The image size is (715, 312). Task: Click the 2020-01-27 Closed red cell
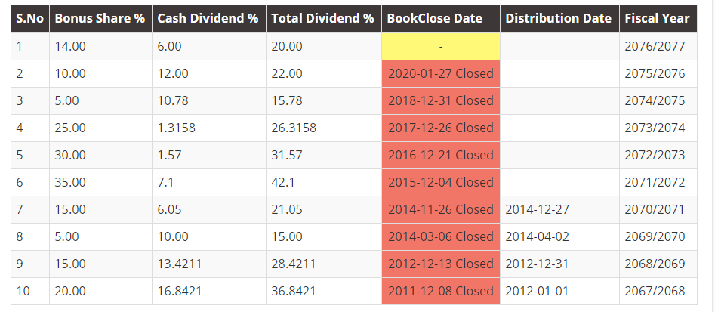tap(441, 73)
